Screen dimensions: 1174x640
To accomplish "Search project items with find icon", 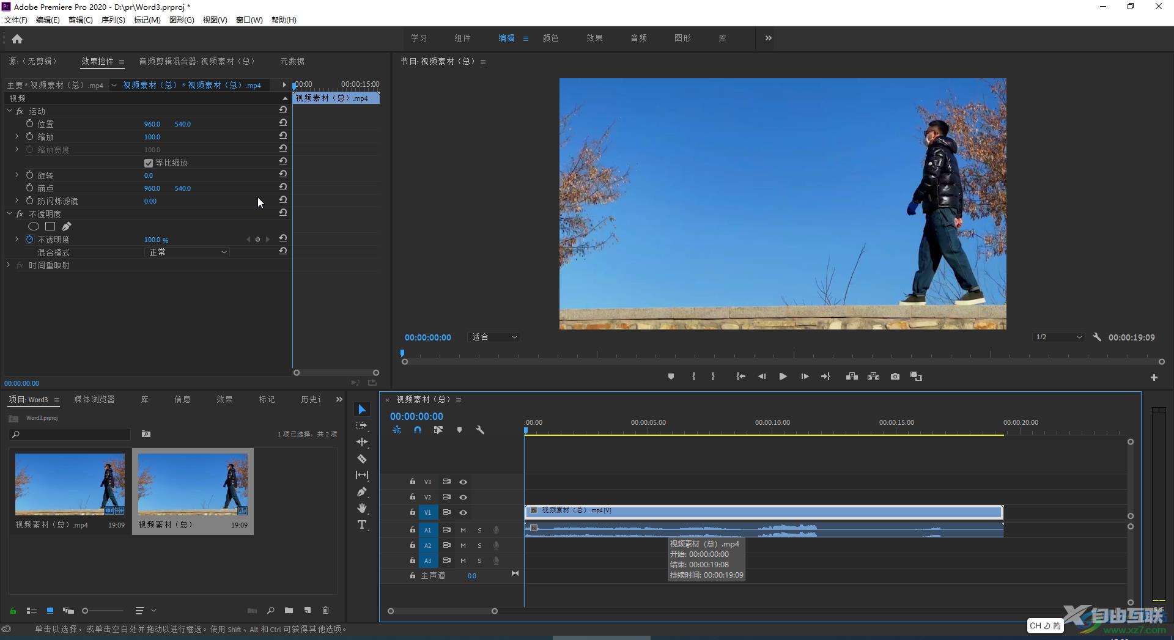I will [x=270, y=610].
